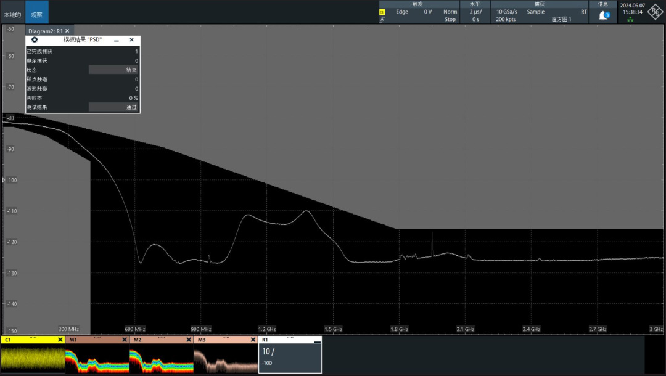Open the notifications bell with badge 3
666x376 pixels.
click(x=604, y=15)
